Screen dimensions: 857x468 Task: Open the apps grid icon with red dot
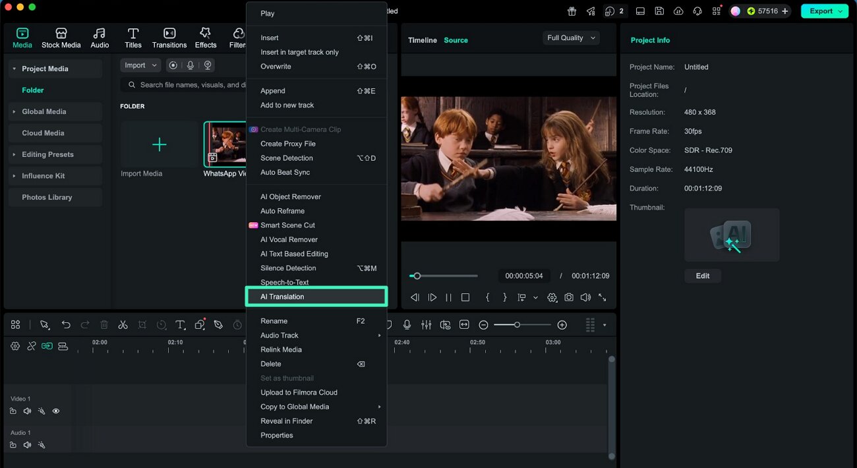coord(717,11)
